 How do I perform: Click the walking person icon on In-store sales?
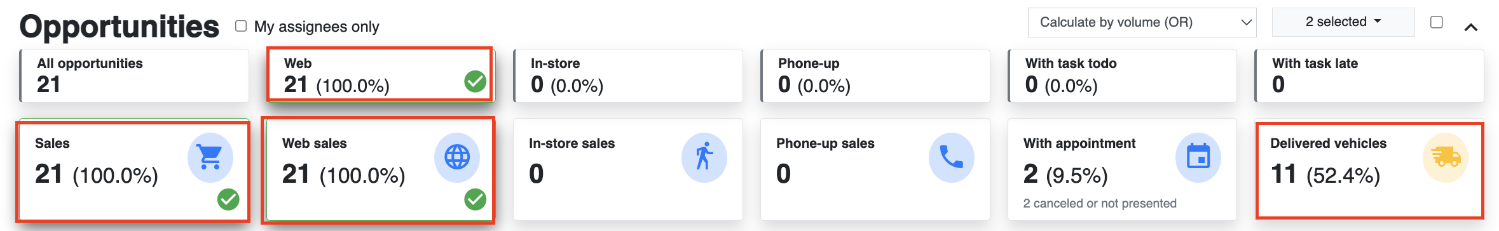click(704, 157)
